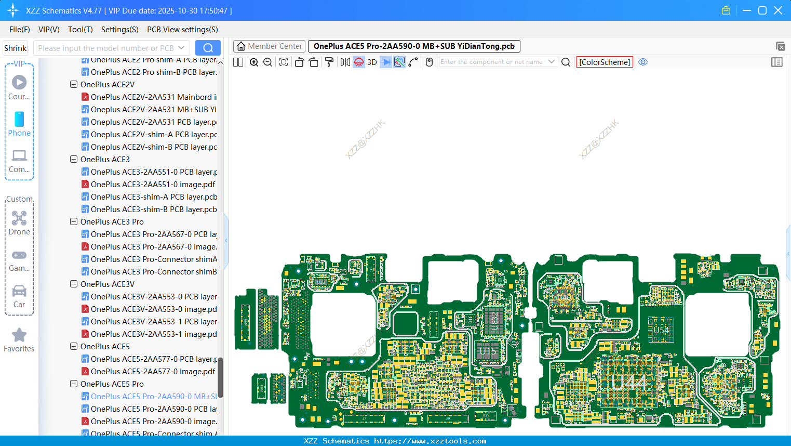Open OnePlus ACE5-2AA577-0 image.pdf
This screenshot has height=446, width=791.
click(x=149, y=371)
